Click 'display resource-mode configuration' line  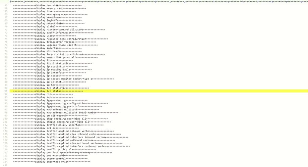61,39
